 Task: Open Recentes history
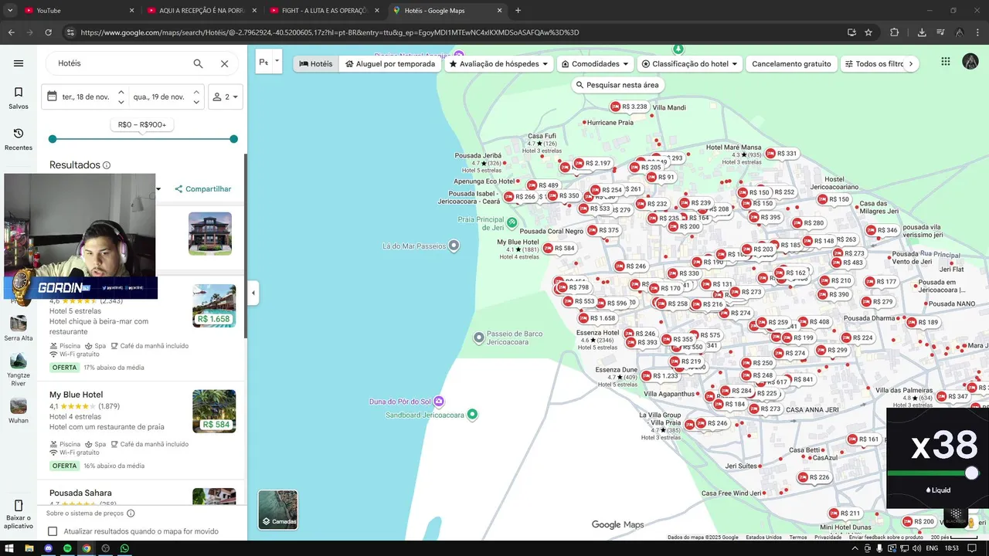point(19,139)
